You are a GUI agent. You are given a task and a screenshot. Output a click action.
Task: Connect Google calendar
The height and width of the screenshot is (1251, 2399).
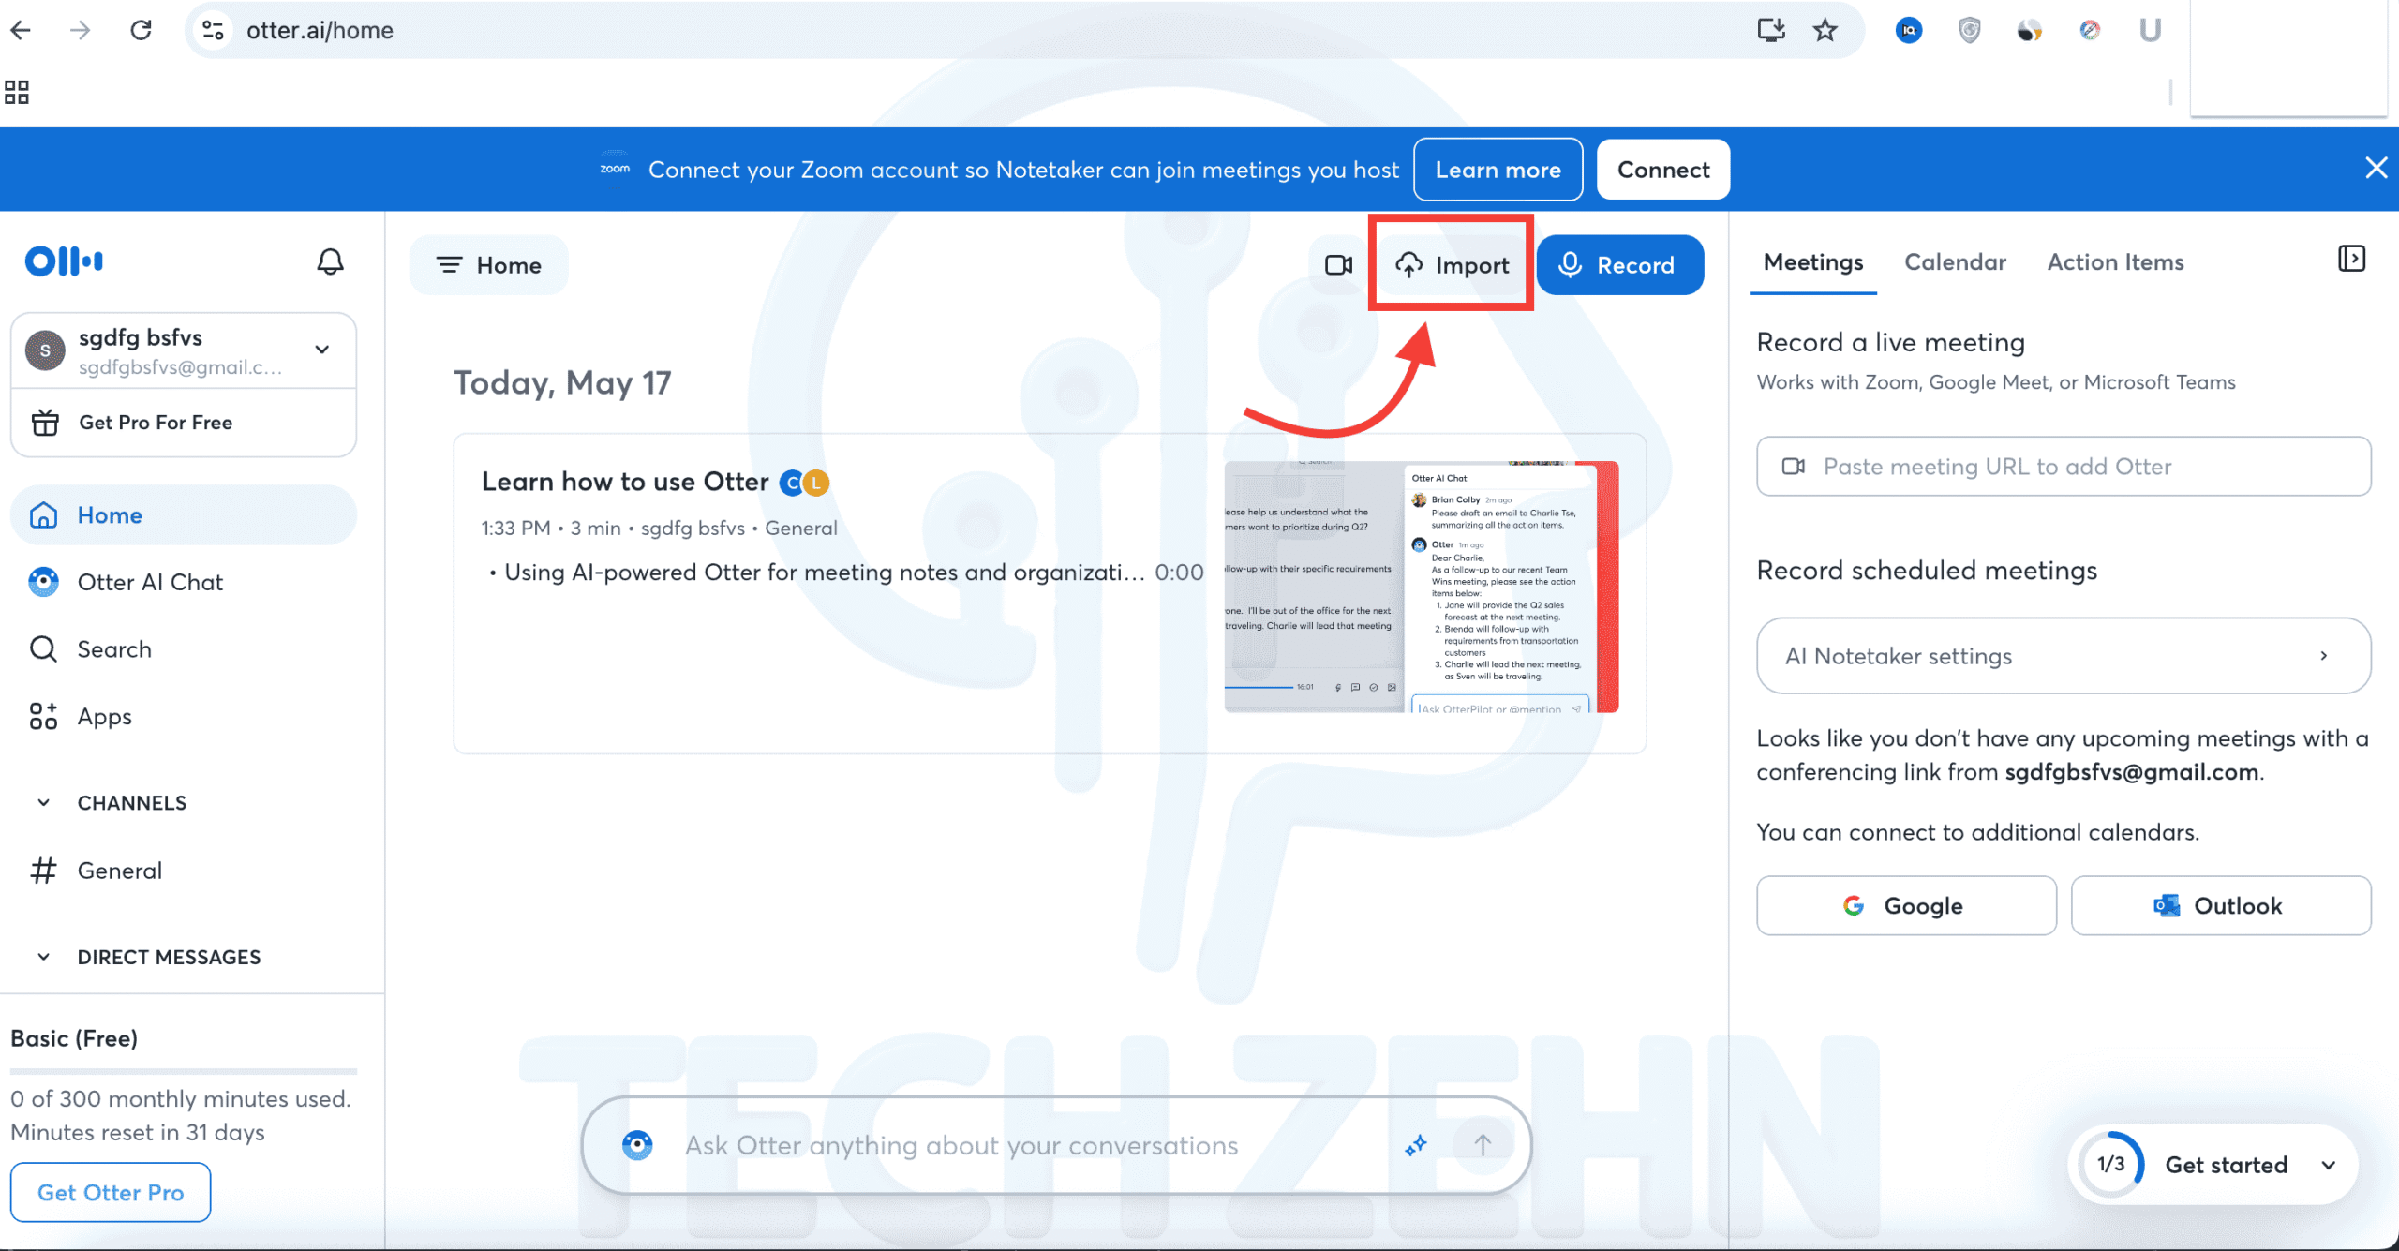pyautogui.click(x=1906, y=906)
